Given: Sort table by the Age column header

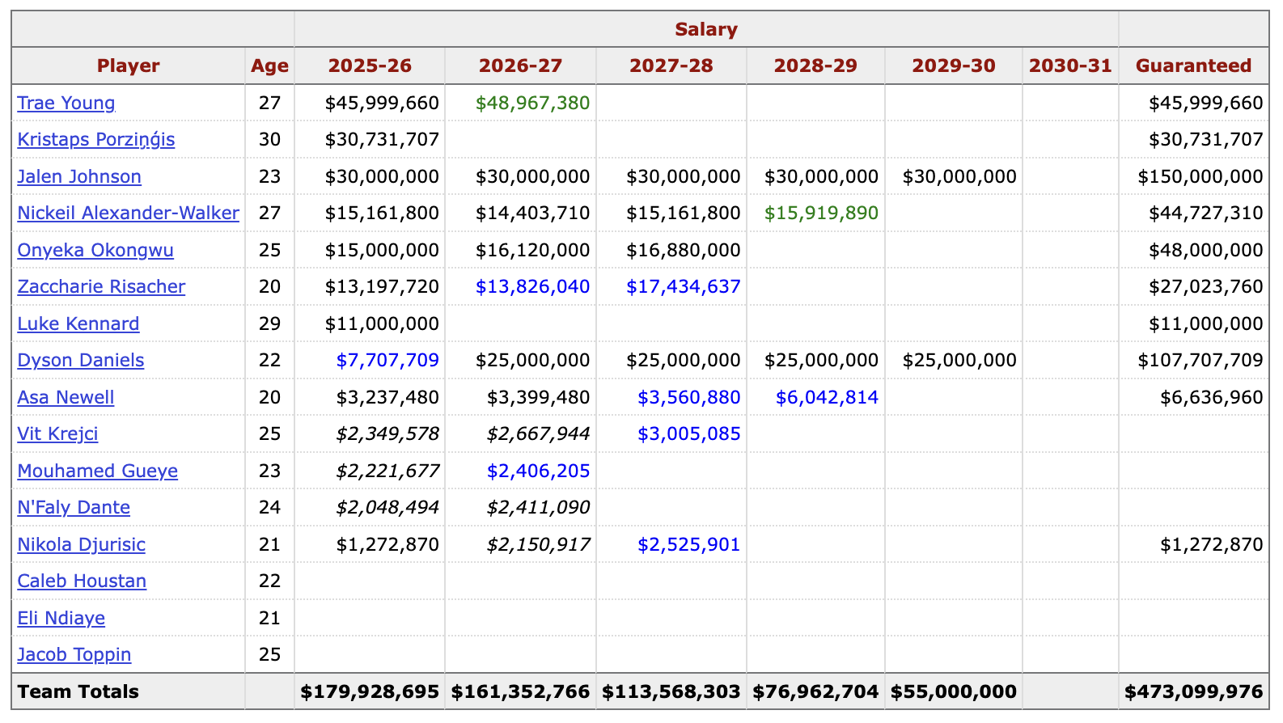Looking at the screenshot, I should (269, 66).
